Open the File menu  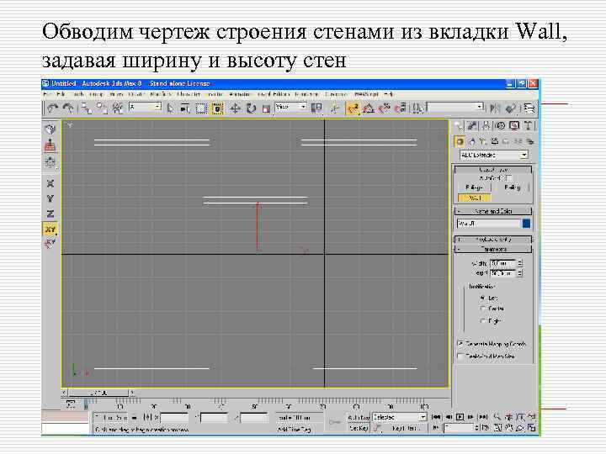pyautogui.click(x=47, y=94)
